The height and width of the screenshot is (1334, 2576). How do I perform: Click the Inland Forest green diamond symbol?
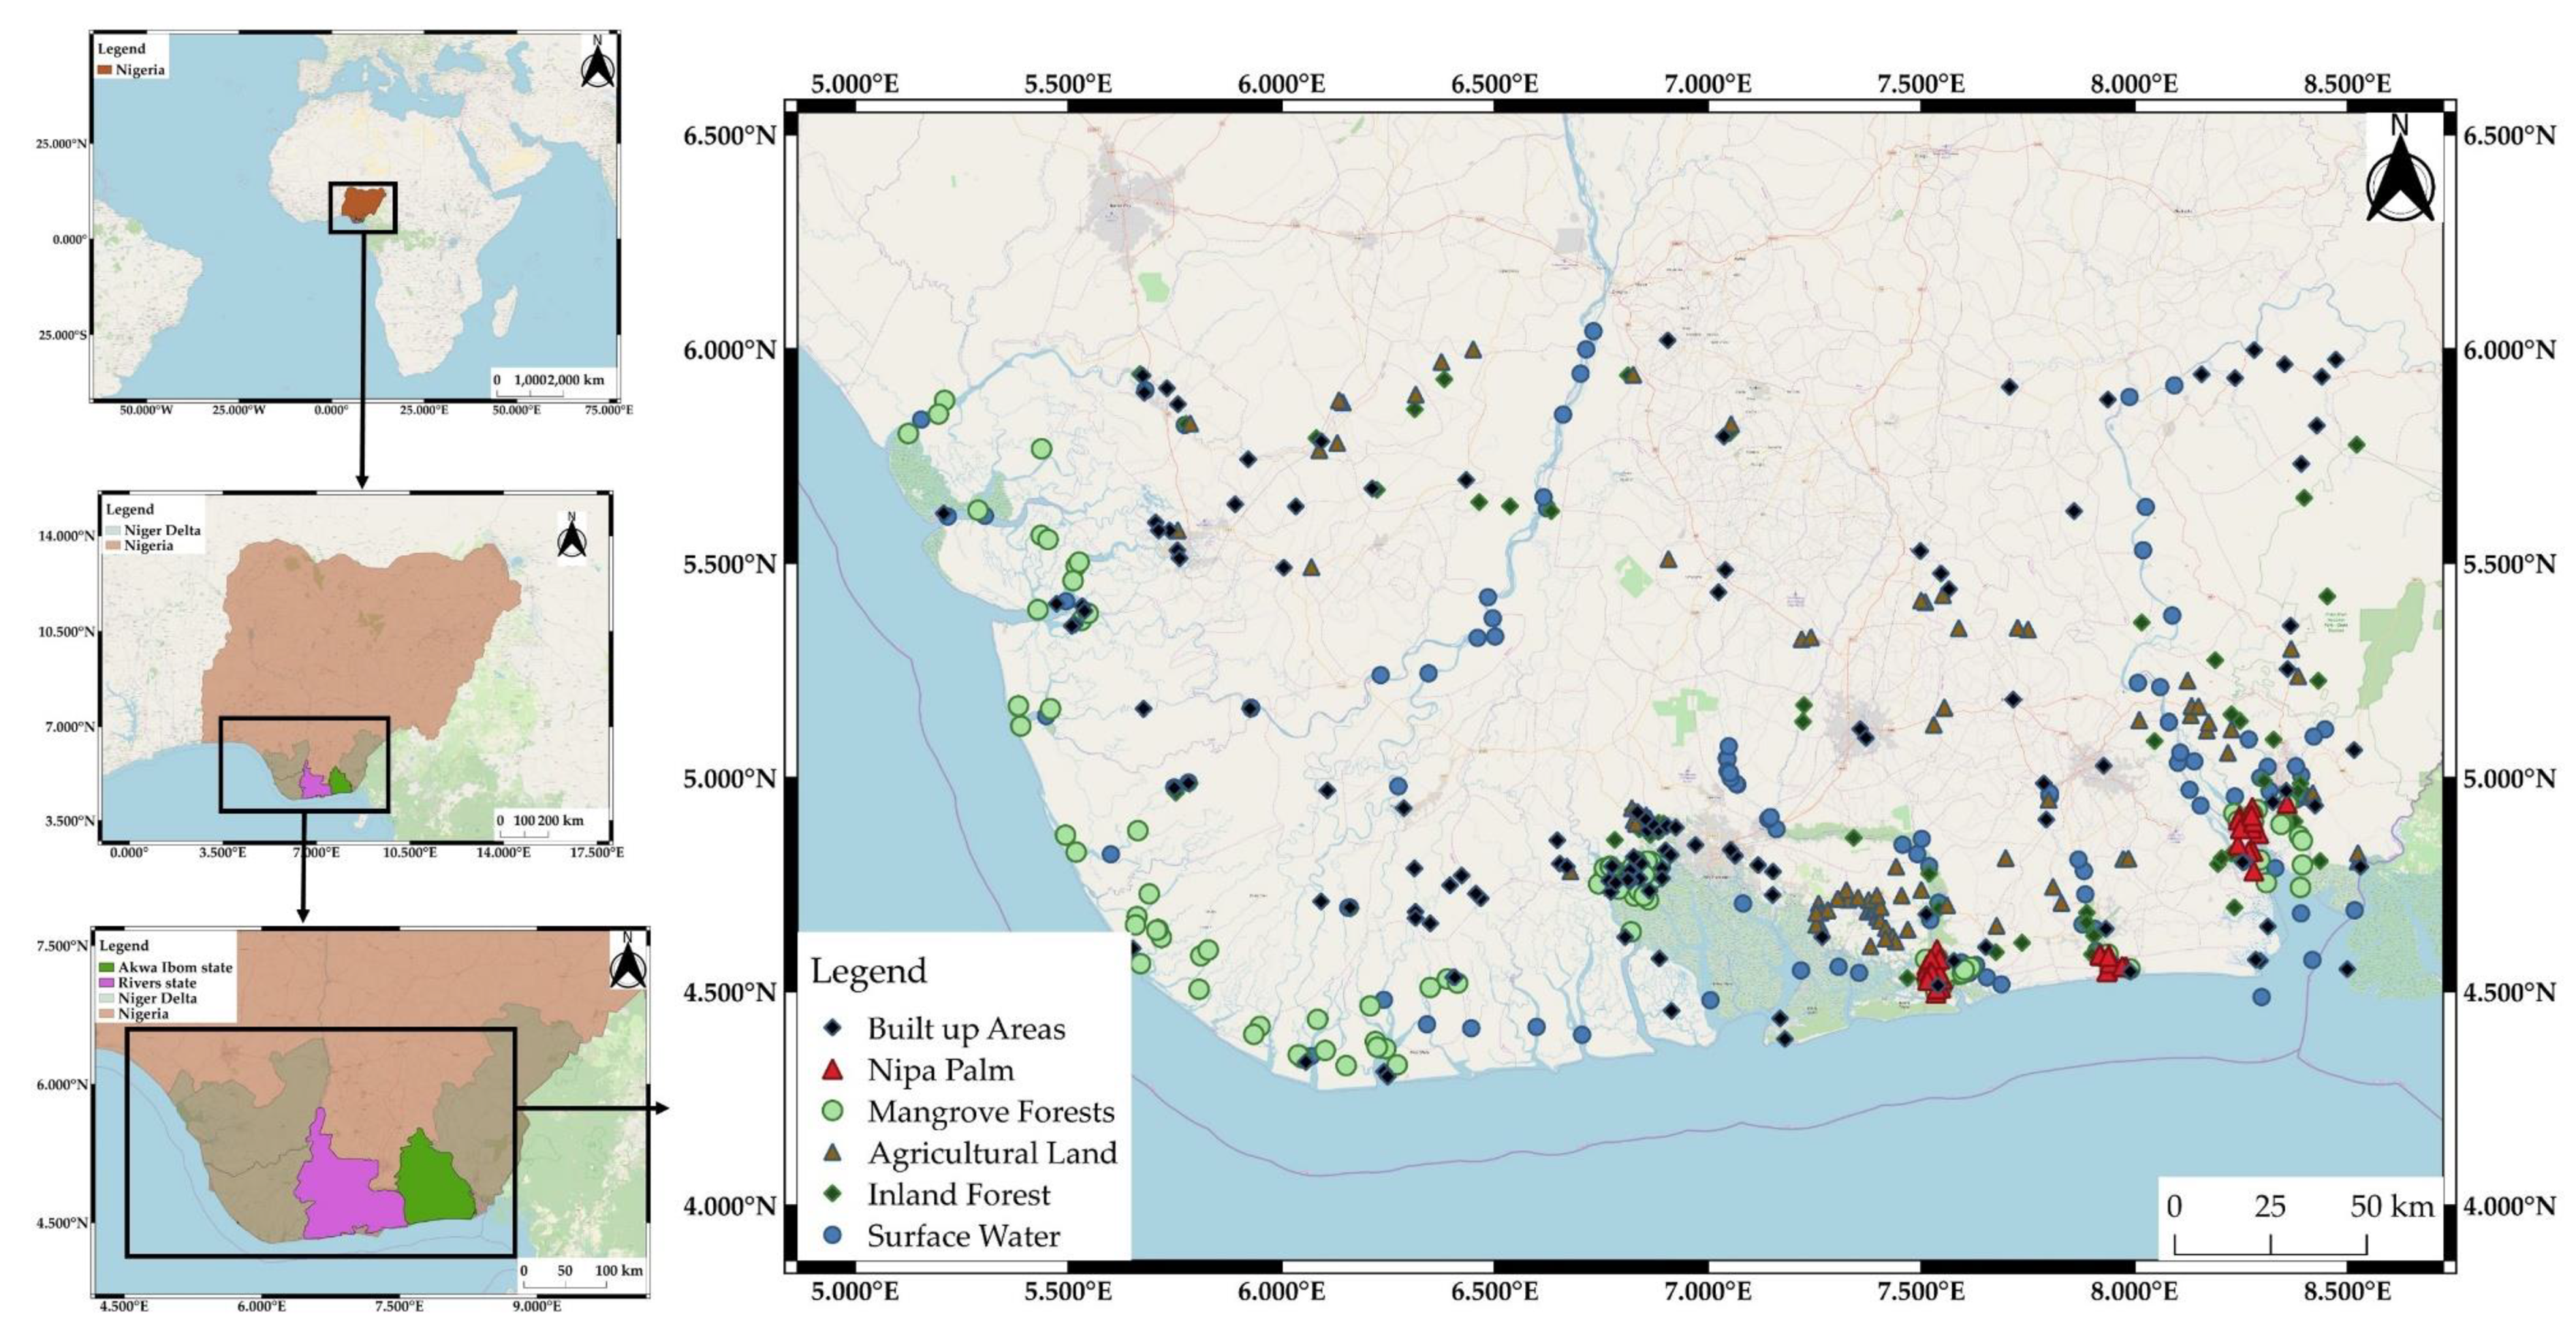832,1194
